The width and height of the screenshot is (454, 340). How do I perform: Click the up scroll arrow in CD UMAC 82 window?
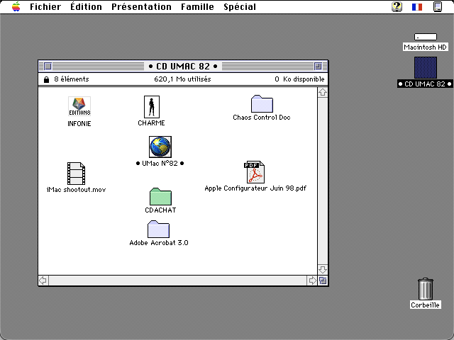323,92
